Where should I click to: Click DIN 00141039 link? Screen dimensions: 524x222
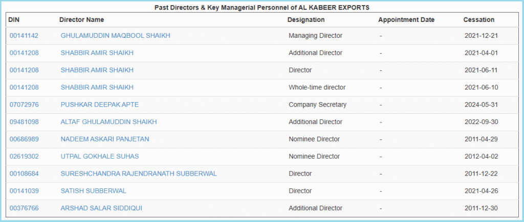24,191
